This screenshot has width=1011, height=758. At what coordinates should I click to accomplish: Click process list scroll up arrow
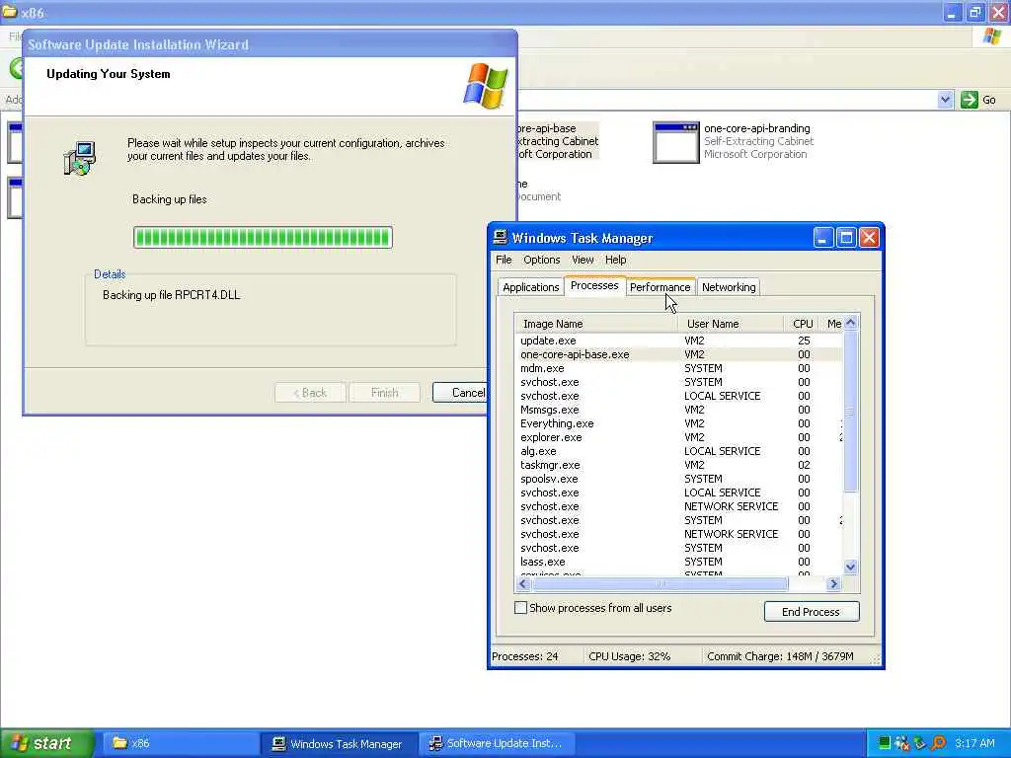pyautogui.click(x=850, y=323)
